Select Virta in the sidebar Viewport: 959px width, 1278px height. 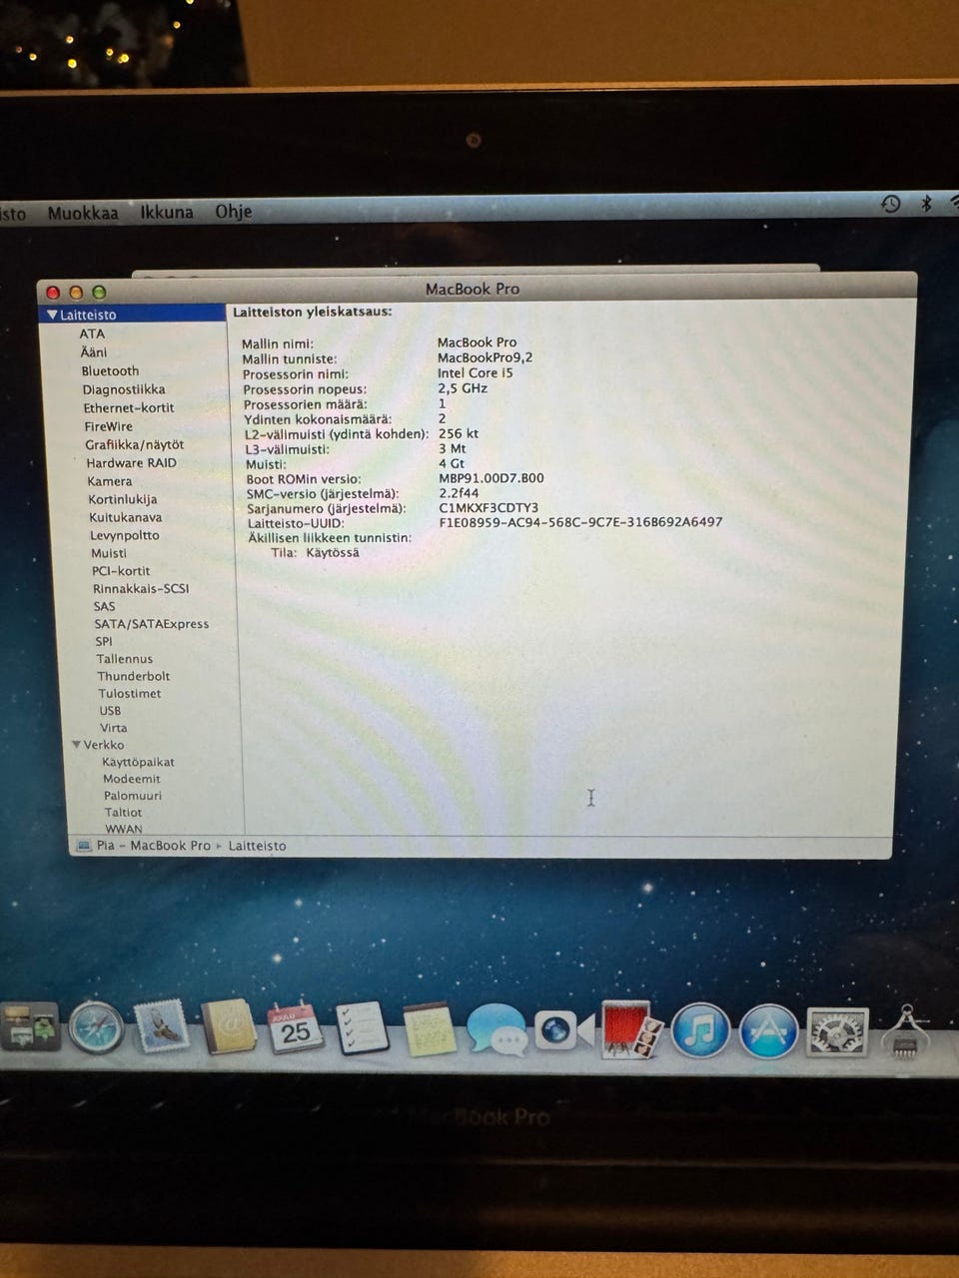tap(113, 728)
